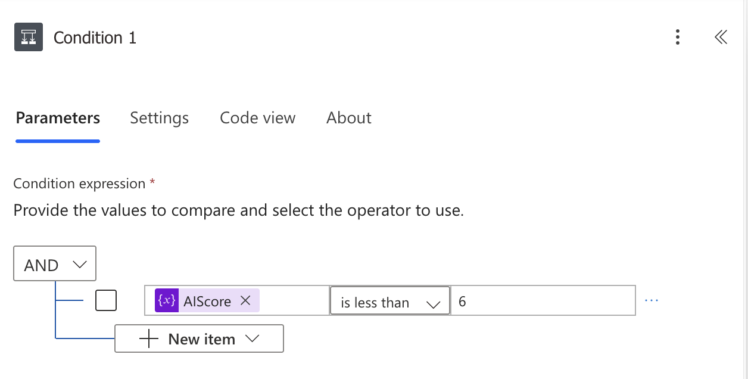Select the Parameters tab
748x379 pixels.
(x=58, y=118)
